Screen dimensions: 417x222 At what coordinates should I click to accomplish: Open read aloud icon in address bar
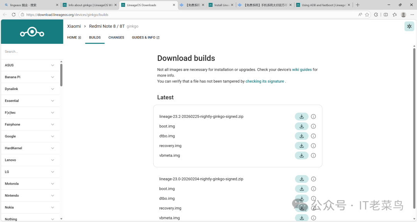point(360,15)
